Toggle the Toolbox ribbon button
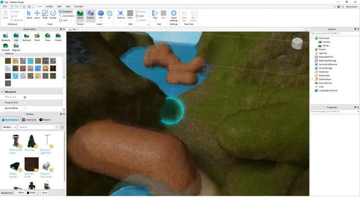The width and height of the screenshot is (360, 202). click(x=91, y=15)
